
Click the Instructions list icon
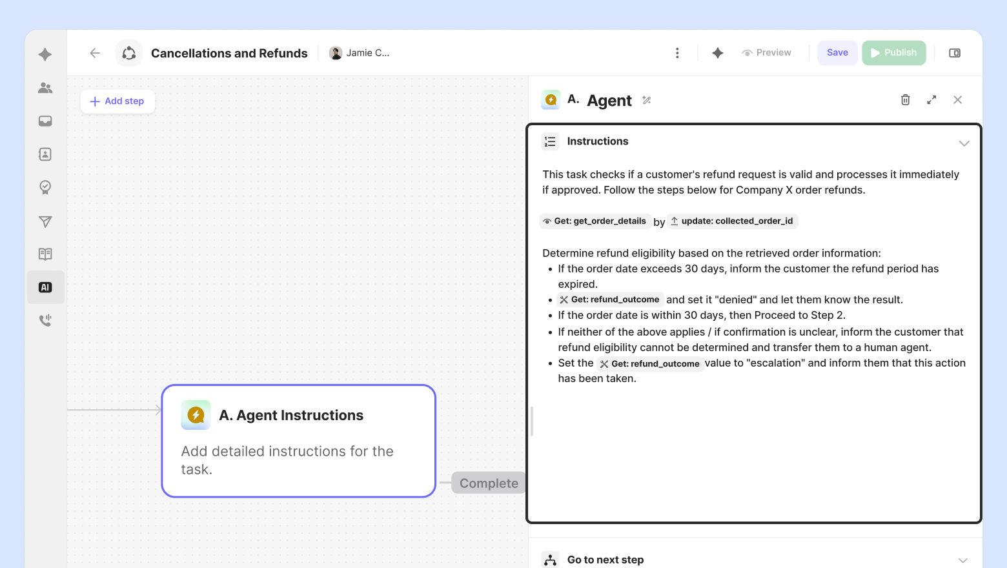click(x=550, y=141)
